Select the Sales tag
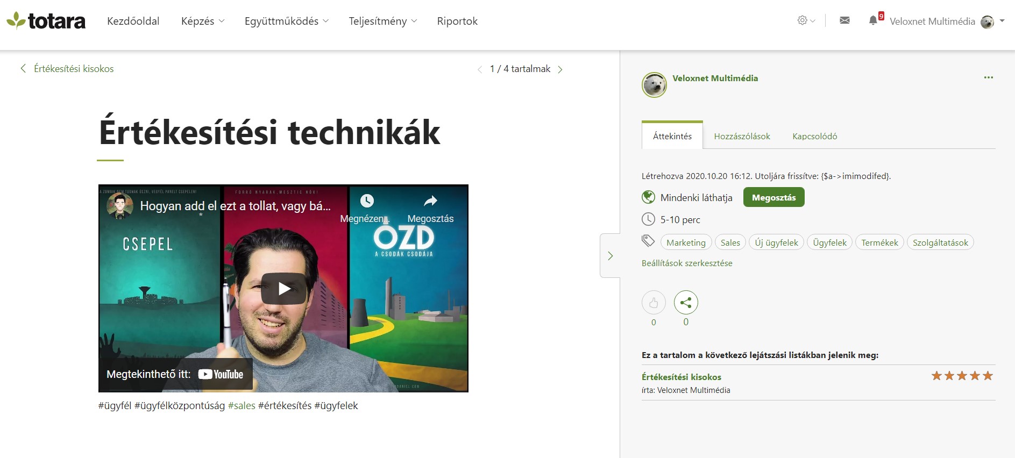 pos(730,242)
